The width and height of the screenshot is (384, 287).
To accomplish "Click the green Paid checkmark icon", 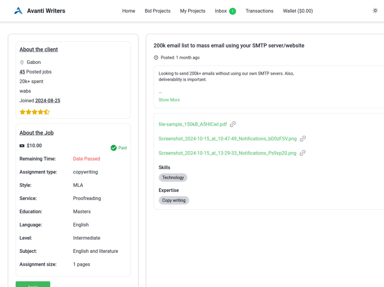I will coord(113,148).
